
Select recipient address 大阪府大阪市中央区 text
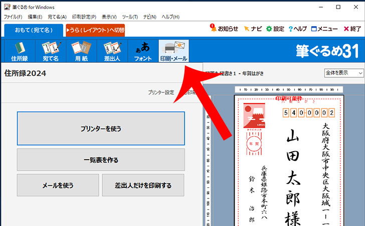point(326,174)
